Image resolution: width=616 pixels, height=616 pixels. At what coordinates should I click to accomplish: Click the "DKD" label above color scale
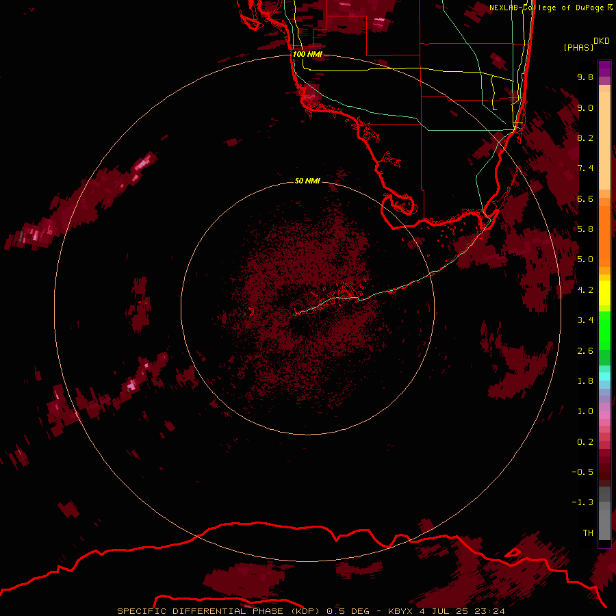click(602, 41)
